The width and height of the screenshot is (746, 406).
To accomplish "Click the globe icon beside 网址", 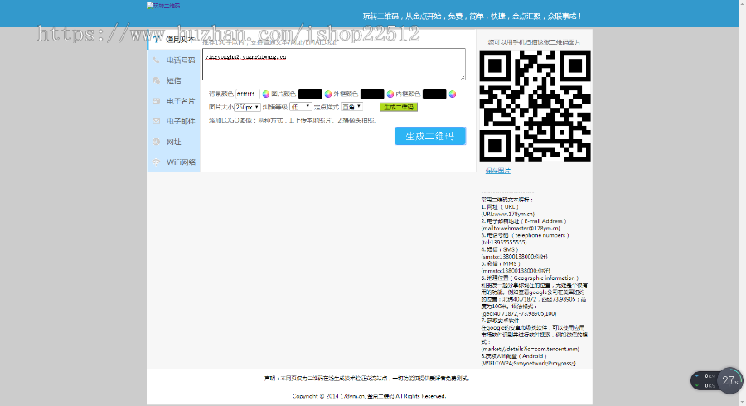I will [x=156, y=142].
